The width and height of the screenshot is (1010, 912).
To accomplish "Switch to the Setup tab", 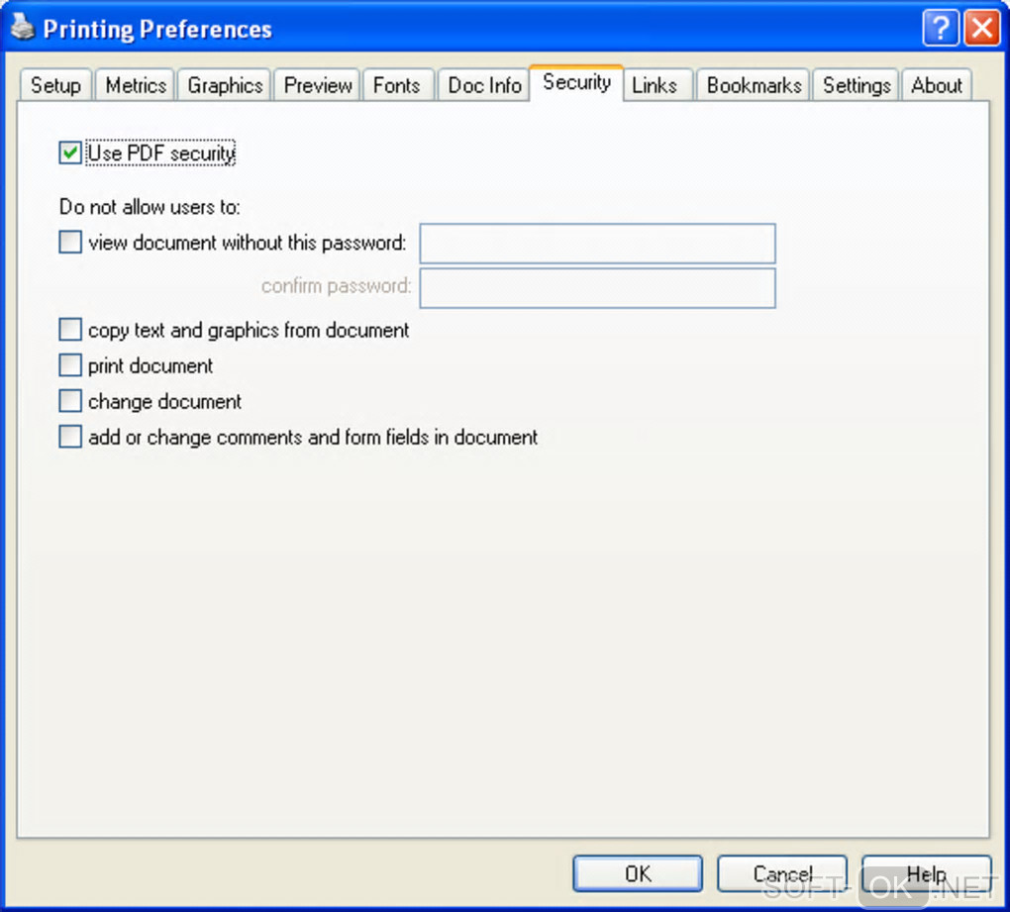I will [x=55, y=85].
